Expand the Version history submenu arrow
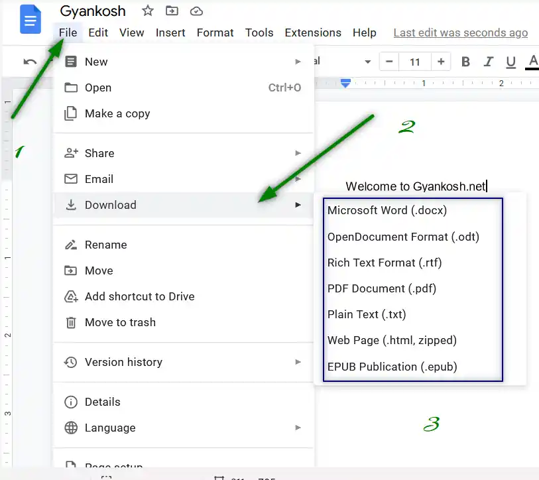 pyautogui.click(x=298, y=362)
